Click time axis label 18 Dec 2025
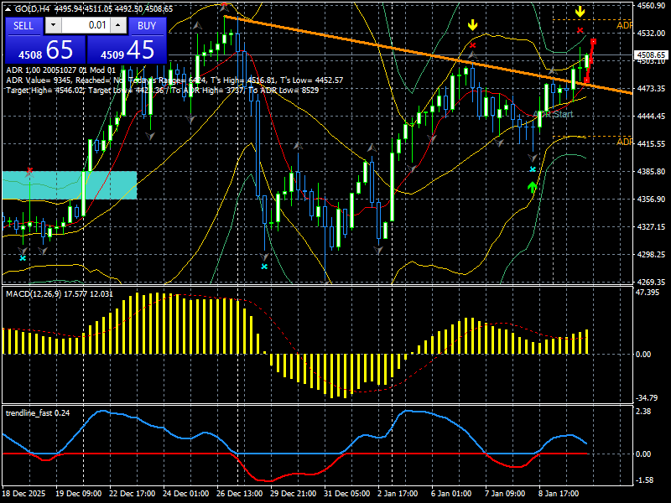This screenshot has height=503, width=671. [23, 493]
